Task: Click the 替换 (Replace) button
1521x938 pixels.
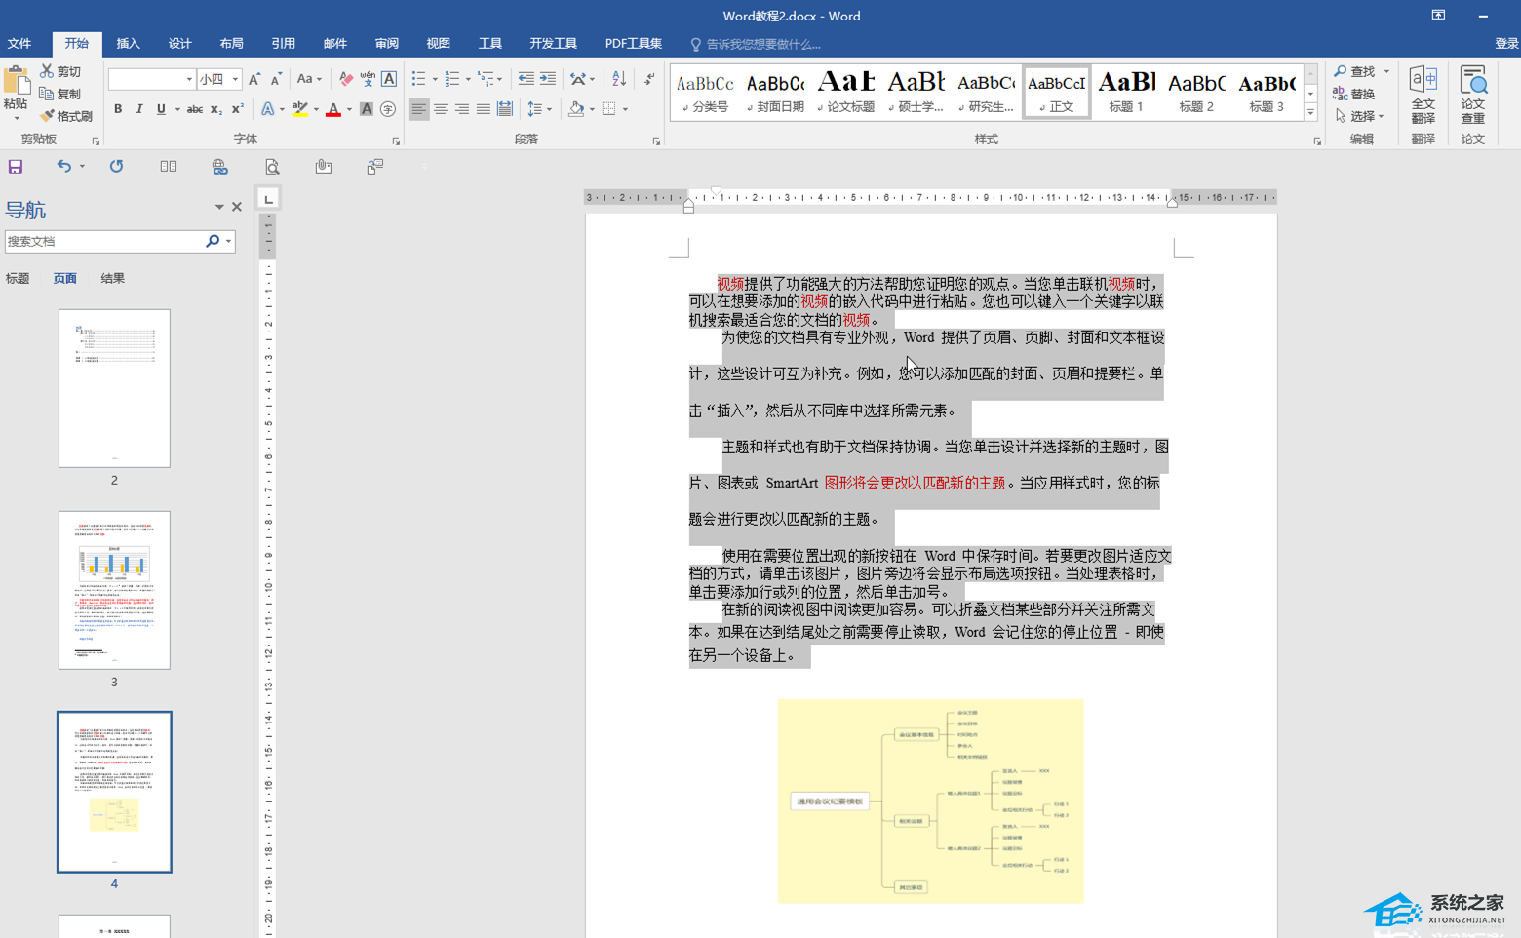Action: 1354,94
